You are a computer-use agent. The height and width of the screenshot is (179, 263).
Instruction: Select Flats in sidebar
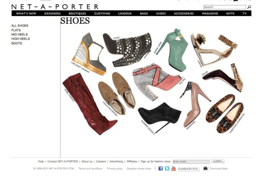tap(16, 30)
